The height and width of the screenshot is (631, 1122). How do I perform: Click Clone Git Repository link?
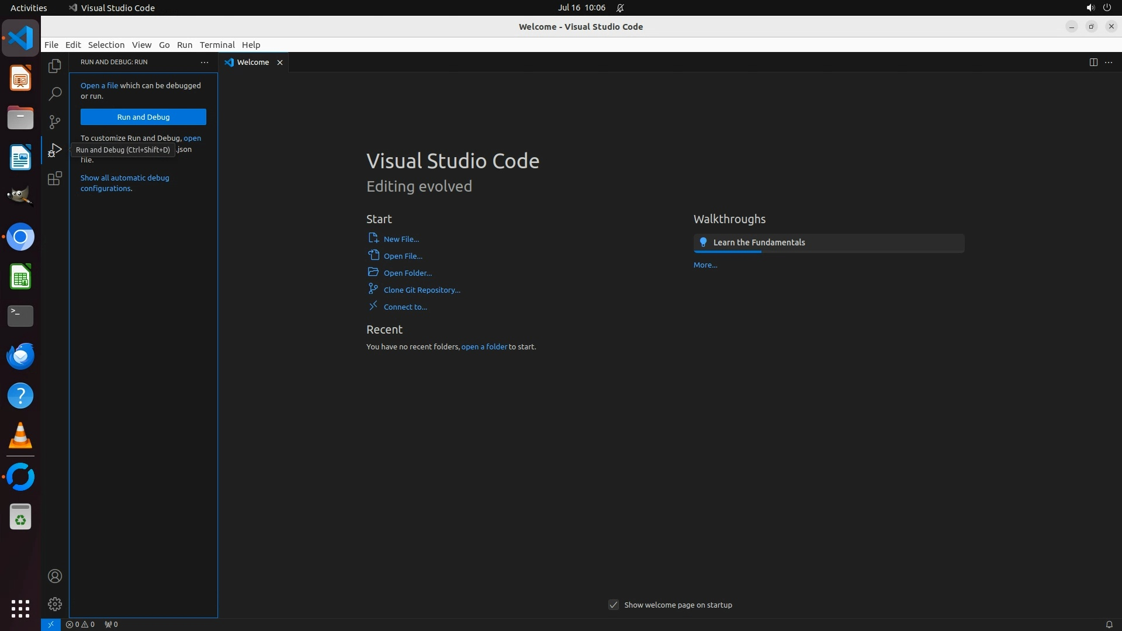click(421, 290)
